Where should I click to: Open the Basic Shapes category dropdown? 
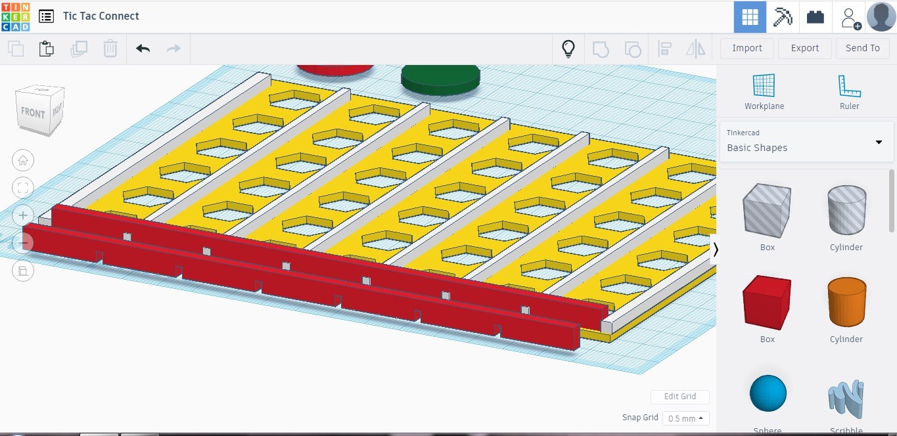(x=807, y=141)
